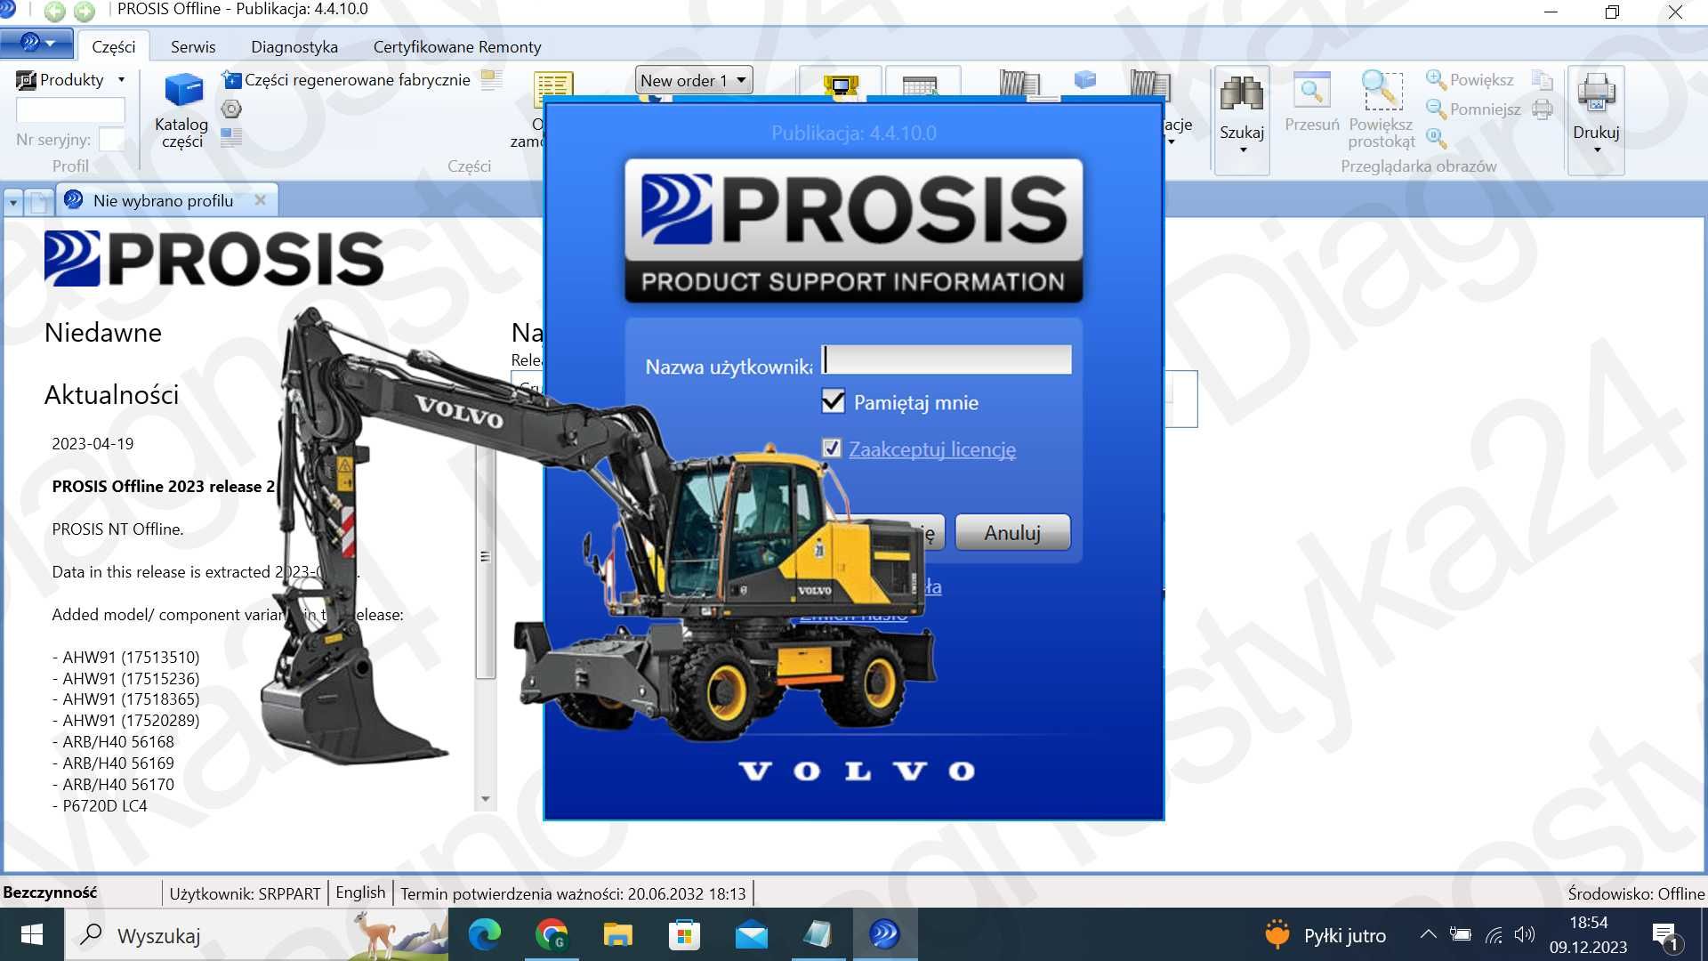
Task: Open the New order 1 dropdown
Action: click(x=694, y=80)
